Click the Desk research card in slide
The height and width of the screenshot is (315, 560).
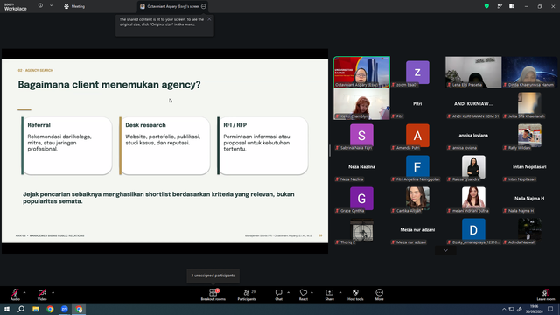click(164, 146)
